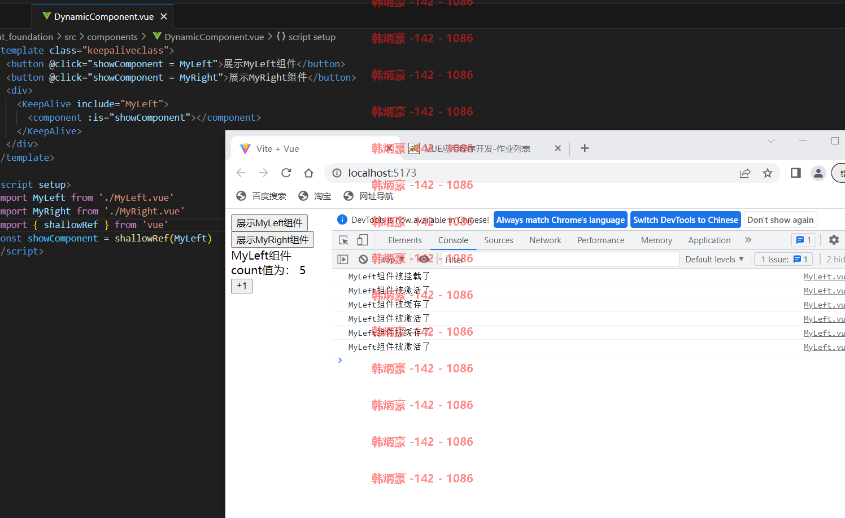Click Always match Chrome's language

coord(560,220)
